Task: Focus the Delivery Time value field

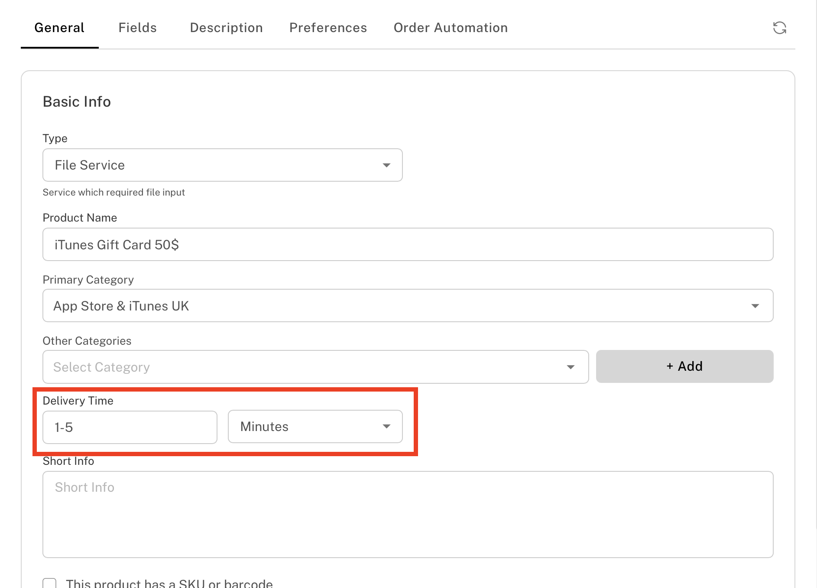Action: click(130, 427)
